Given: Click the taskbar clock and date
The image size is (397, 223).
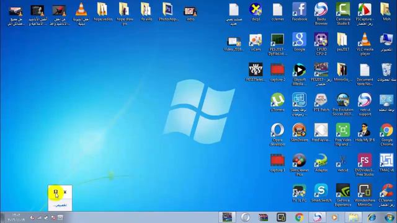Looking at the screenshot, I should pyautogui.click(x=16, y=217).
